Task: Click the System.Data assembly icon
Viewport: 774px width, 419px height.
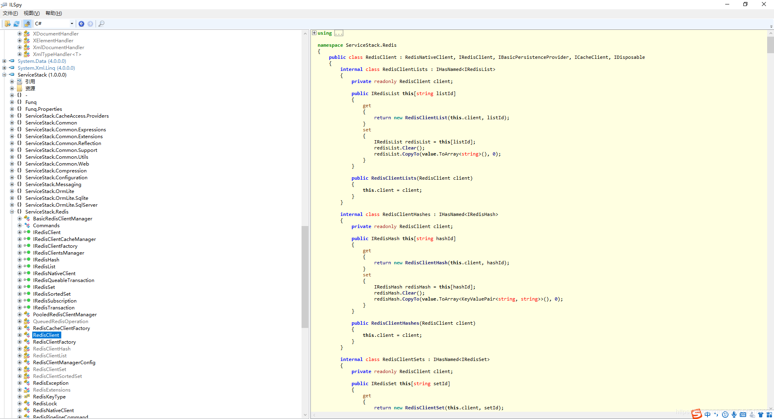Action: click(x=12, y=61)
